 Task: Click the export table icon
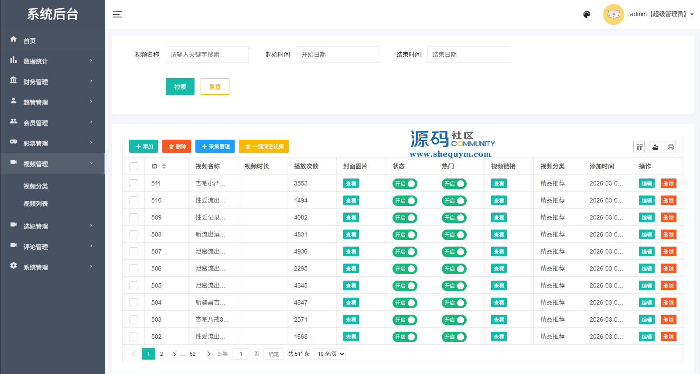pos(655,147)
